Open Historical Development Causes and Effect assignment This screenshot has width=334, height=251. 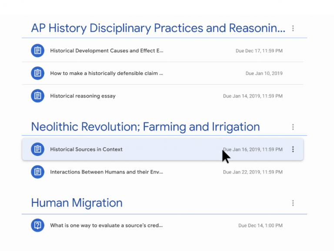(107, 51)
